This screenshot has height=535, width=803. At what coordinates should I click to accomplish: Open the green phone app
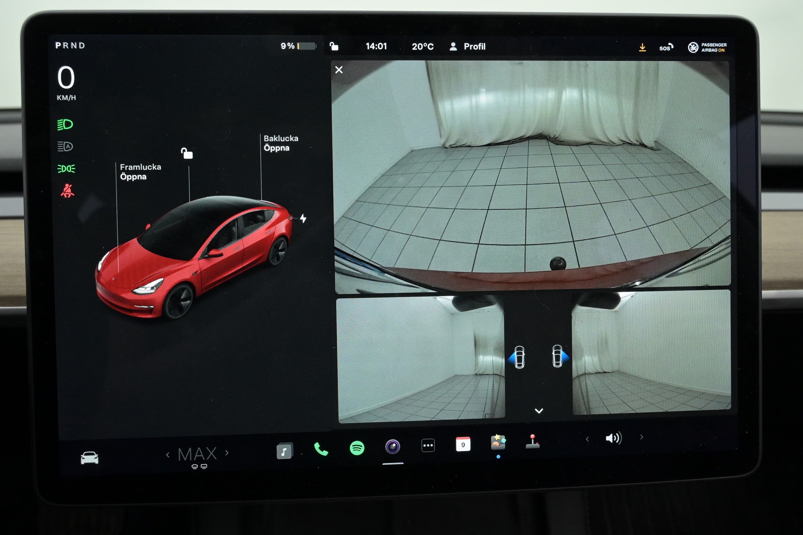[x=321, y=449]
